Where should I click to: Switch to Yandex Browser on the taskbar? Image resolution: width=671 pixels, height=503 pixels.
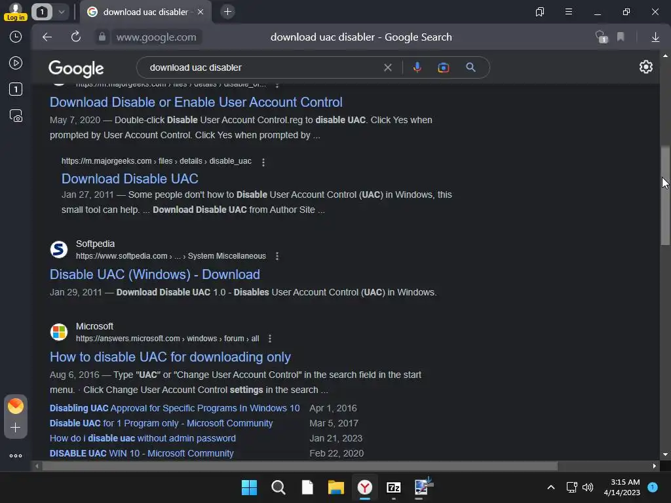[364, 487]
